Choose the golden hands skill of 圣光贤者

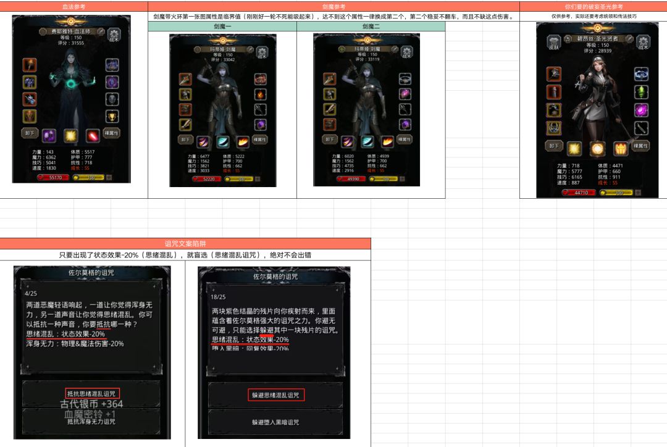click(620, 149)
